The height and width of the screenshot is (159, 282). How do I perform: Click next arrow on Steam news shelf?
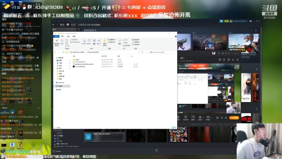pyautogui.click(x=256, y=30)
